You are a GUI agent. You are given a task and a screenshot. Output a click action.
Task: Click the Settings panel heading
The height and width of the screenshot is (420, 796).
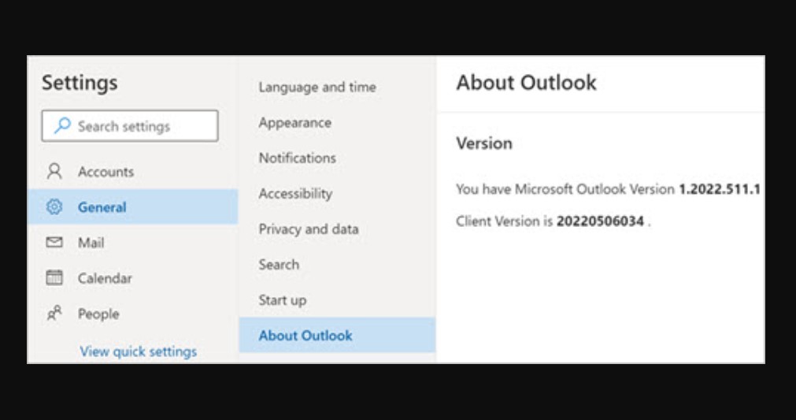[80, 83]
